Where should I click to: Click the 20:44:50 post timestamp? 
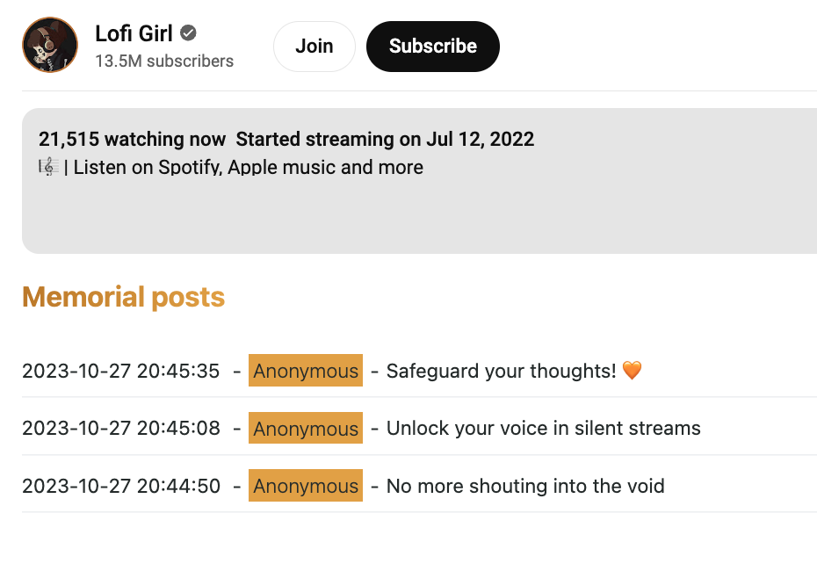[x=121, y=486]
